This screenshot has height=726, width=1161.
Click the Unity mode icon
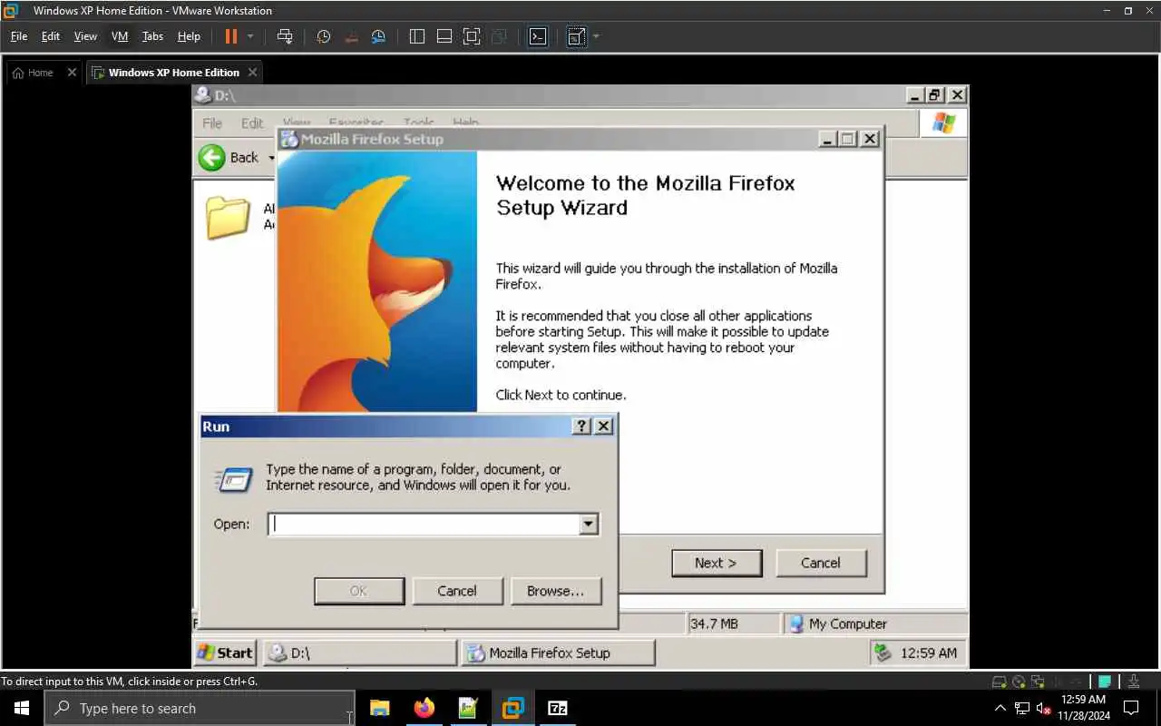point(499,36)
